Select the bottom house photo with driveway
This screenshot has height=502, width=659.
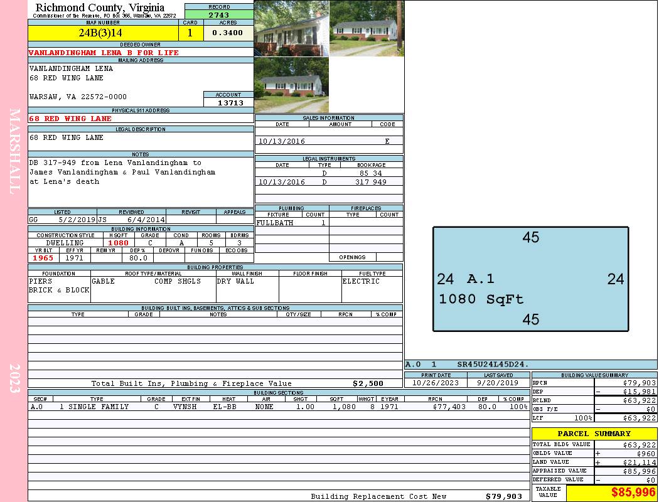(x=291, y=85)
